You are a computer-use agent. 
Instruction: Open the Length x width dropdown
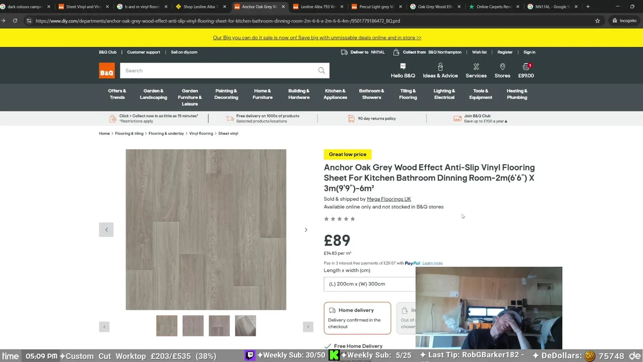[370, 284]
